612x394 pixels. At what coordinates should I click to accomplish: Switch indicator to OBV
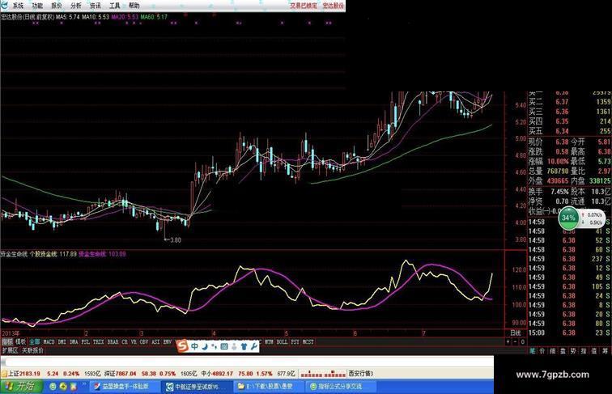pyautogui.click(x=144, y=341)
